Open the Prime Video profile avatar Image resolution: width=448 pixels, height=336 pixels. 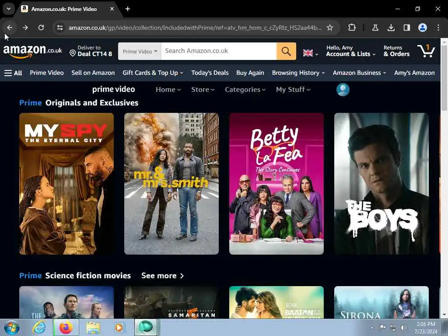(343, 90)
